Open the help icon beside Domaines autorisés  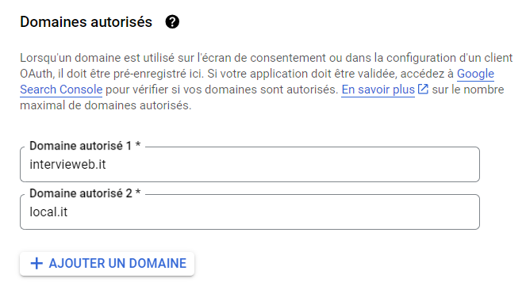[172, 22]
